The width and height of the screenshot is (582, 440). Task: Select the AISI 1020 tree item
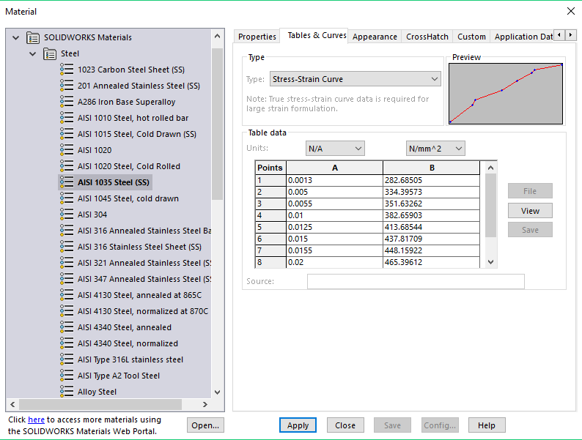pos(95,150)
